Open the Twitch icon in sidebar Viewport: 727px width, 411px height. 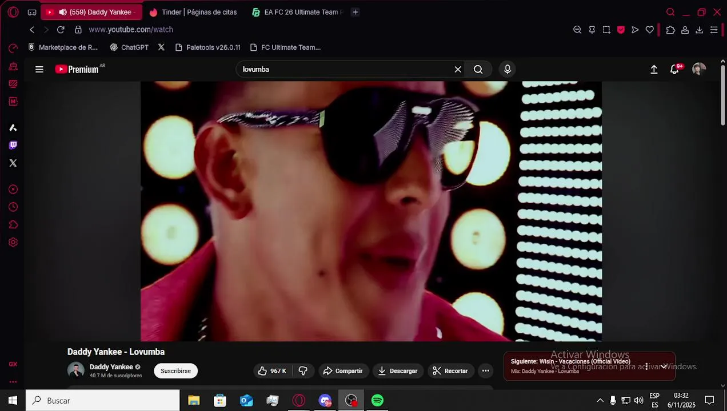[x=13, y=145]
